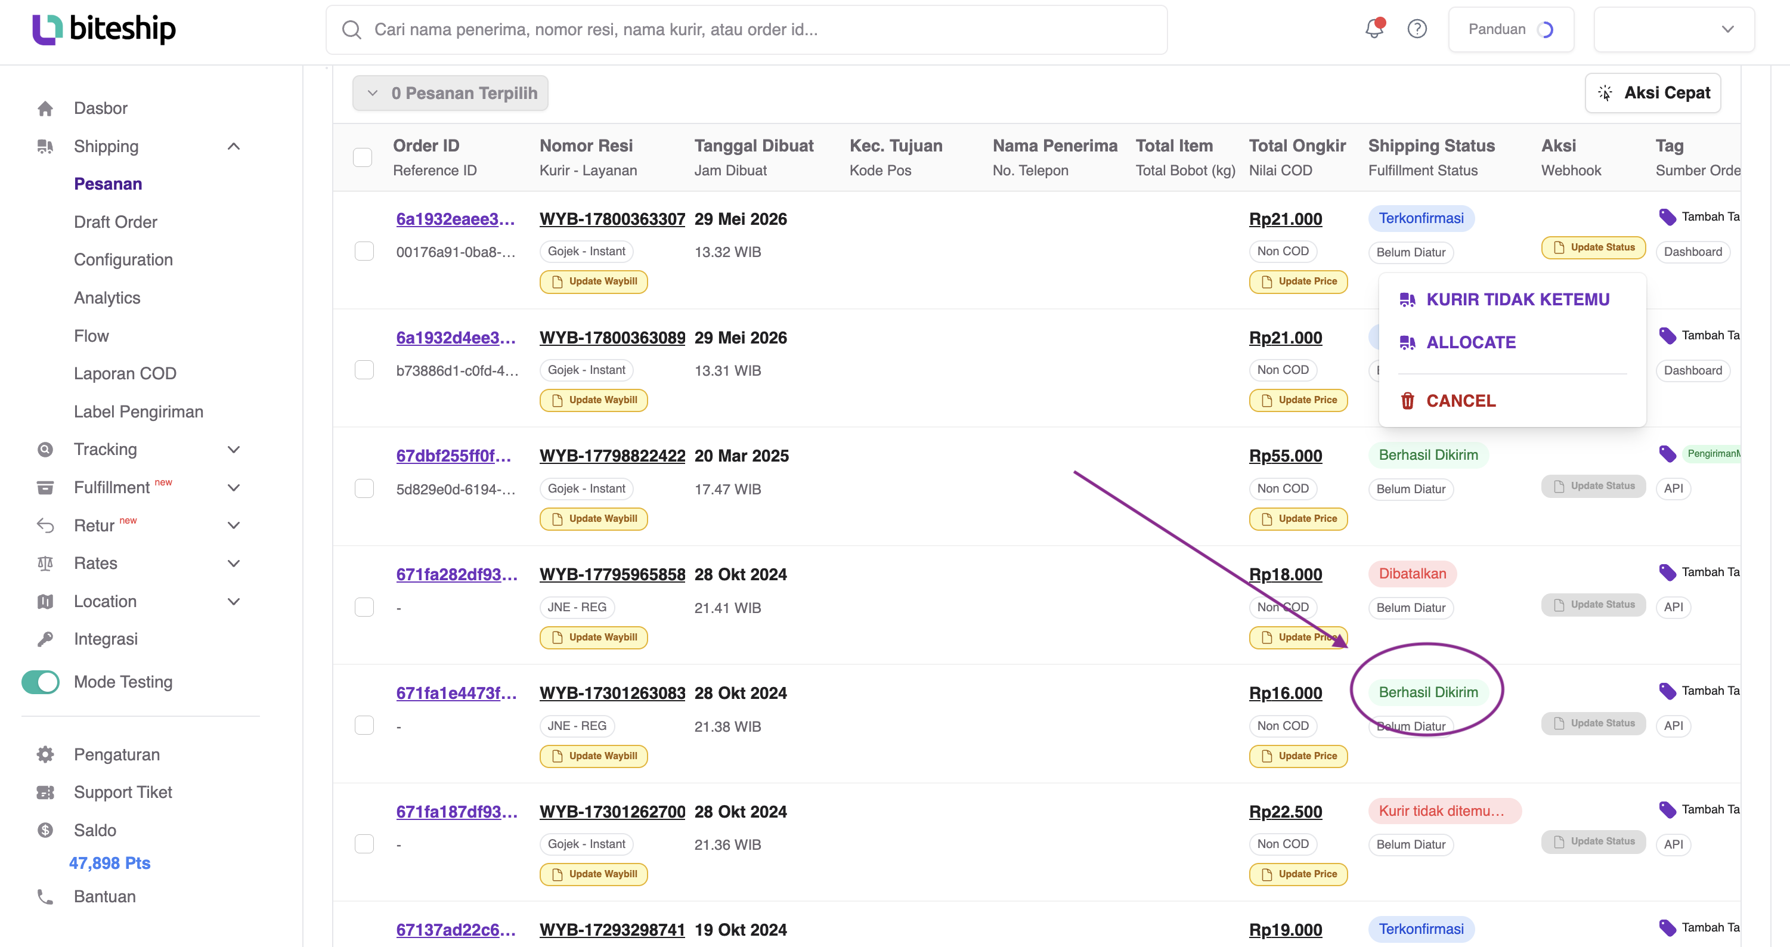Open Analytics in sidebar
This screenshot has width=1790, height=947.
click(107, 298)
